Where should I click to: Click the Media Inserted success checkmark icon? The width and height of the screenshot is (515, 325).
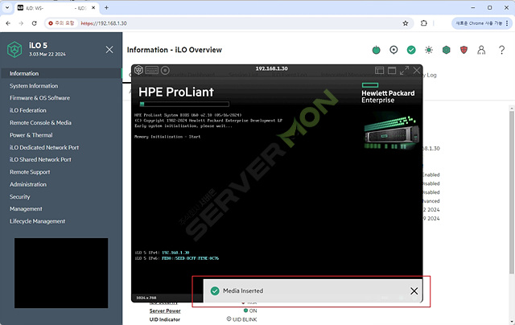coord(215,291)
